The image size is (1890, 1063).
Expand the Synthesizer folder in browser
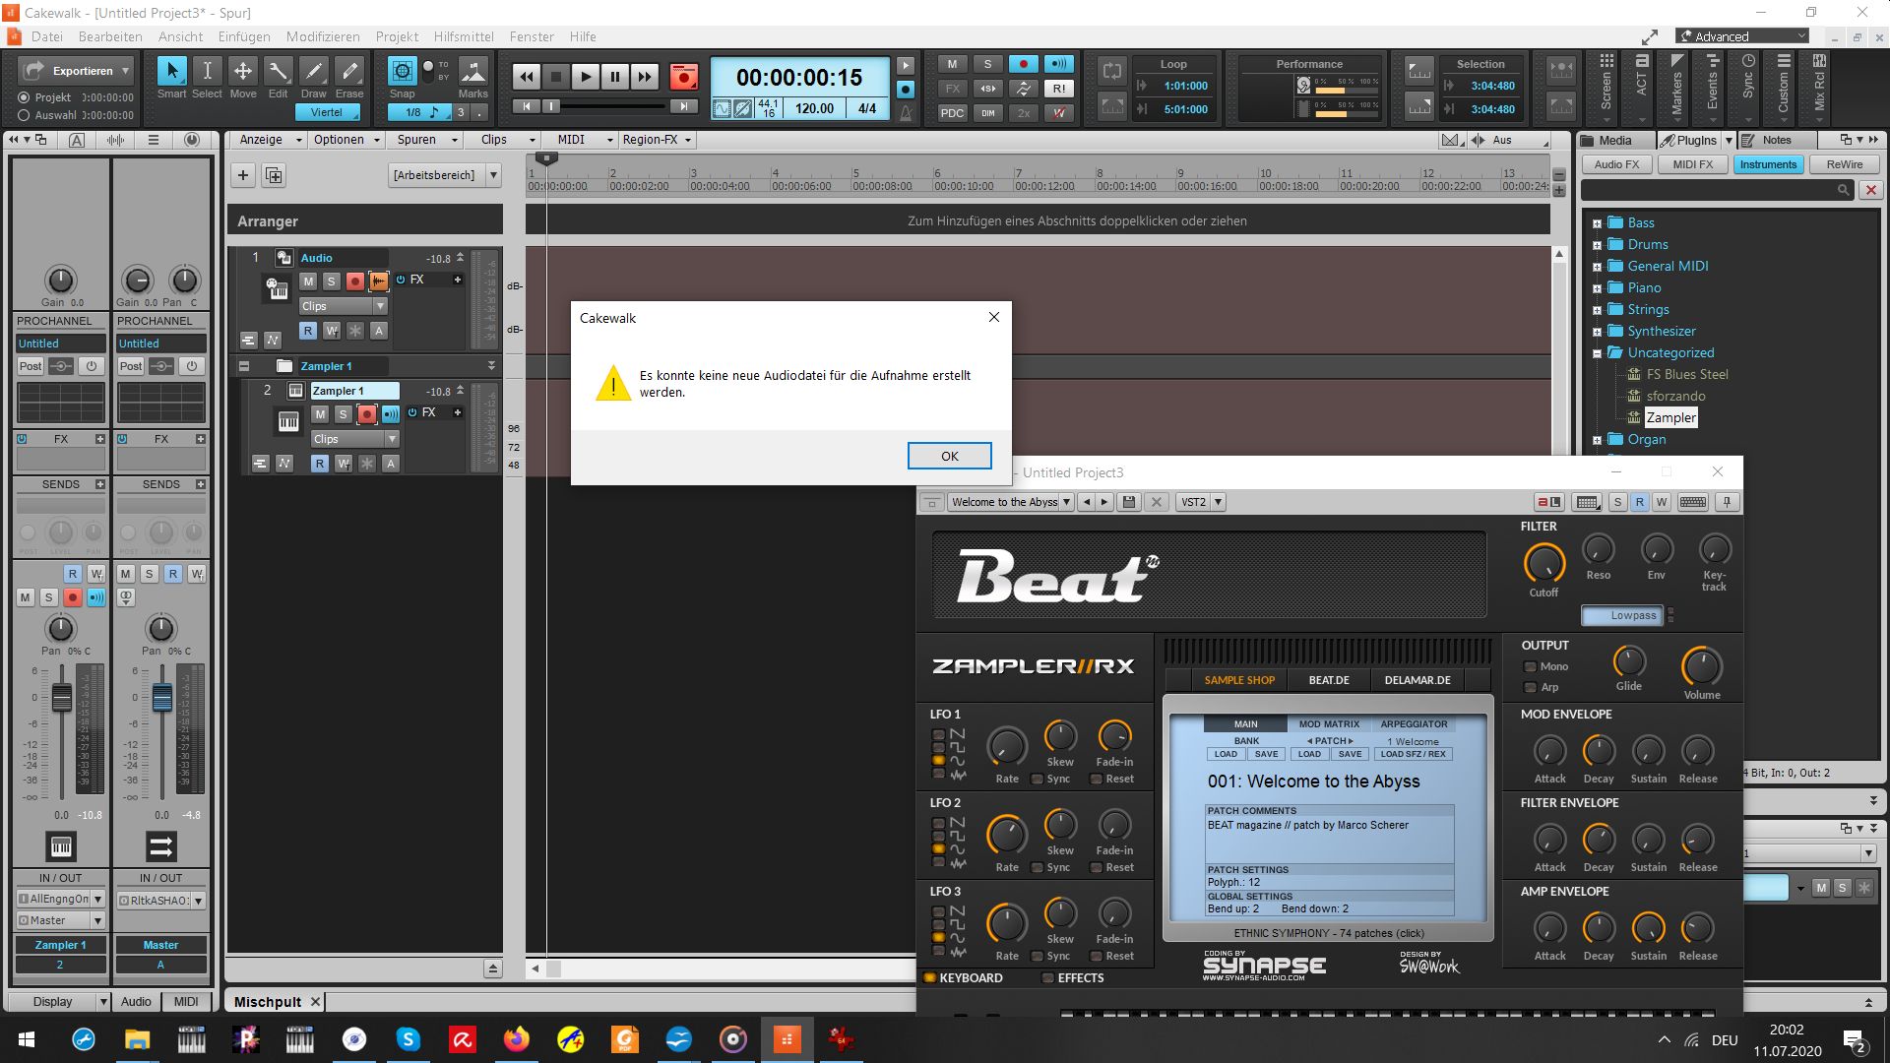click(x=1597, y=332)
